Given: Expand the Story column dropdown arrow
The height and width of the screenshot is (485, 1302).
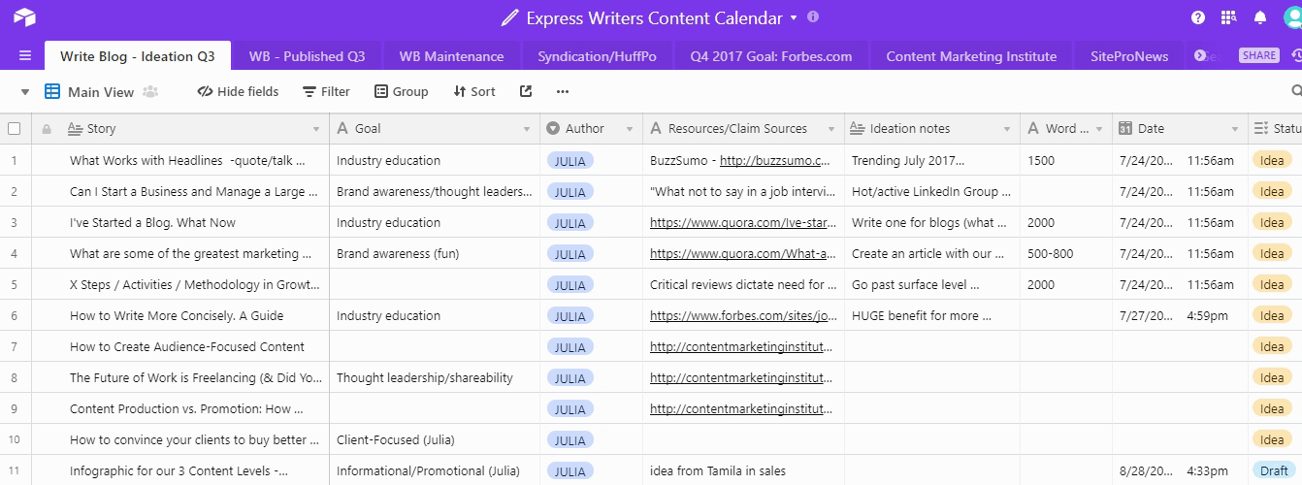Looking at the screenshot, I should click(316, 129).
